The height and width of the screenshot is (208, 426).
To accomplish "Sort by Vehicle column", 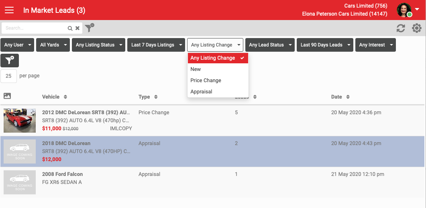I will click(x=54, y=97).
